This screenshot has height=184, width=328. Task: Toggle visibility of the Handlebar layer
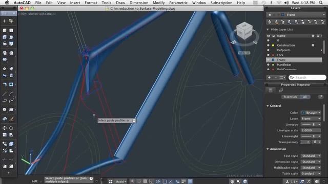(268, 65)
